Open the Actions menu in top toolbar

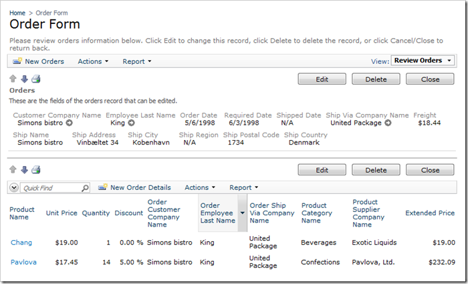point(93,61)
